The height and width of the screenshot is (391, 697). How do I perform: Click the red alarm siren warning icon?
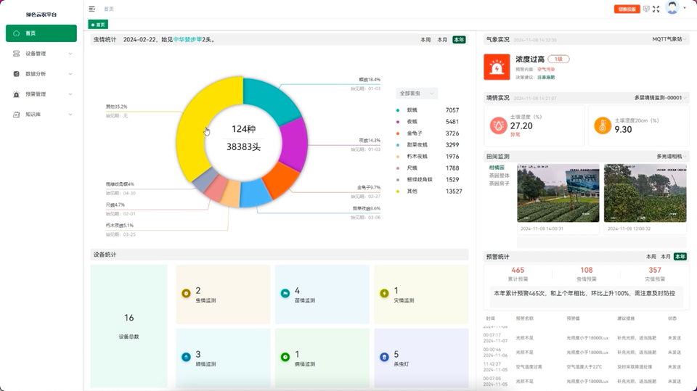pyautogui.click(x=497, y=67)
